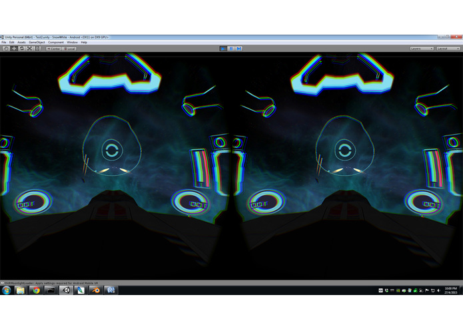Pause the running game
The height and width of the screenshot is (329, 463).
[231, 49]
